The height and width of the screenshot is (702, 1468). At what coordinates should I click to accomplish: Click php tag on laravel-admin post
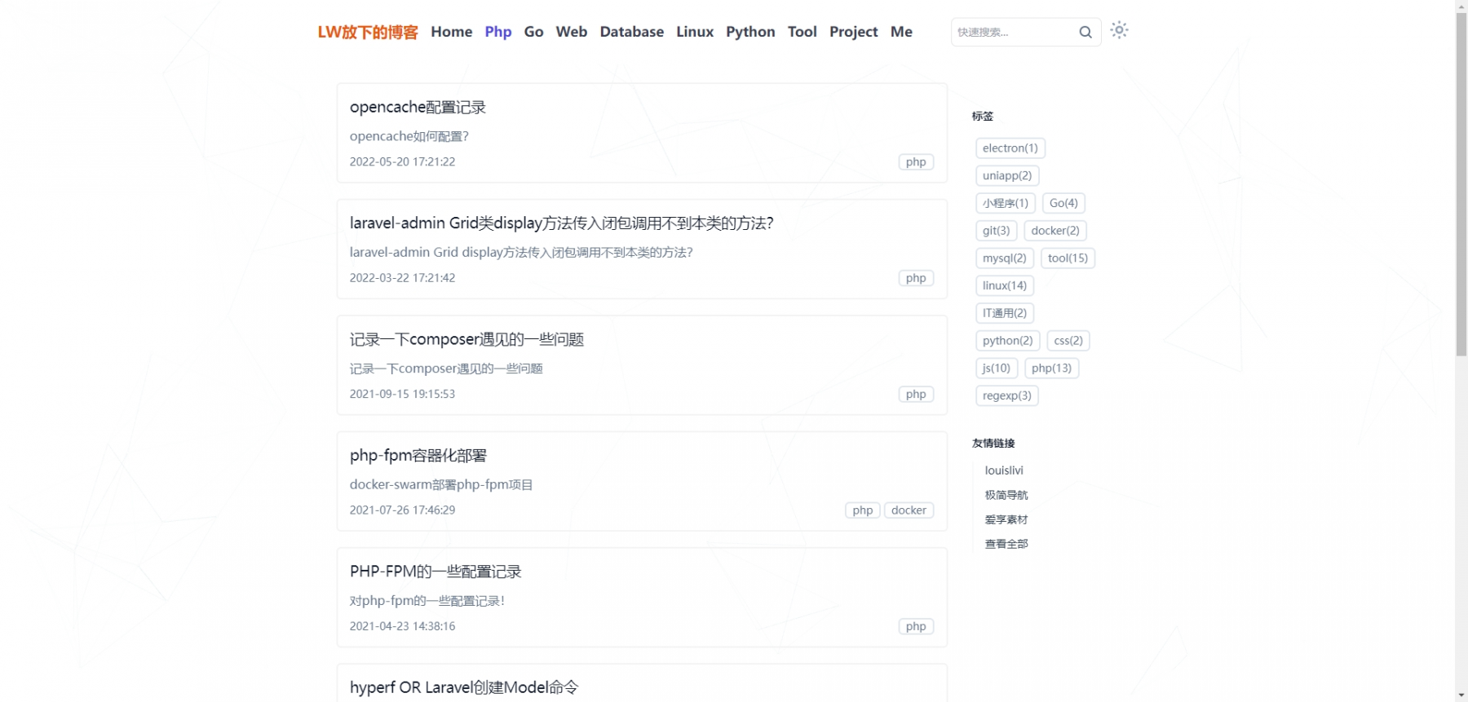[x=916, y=278]
